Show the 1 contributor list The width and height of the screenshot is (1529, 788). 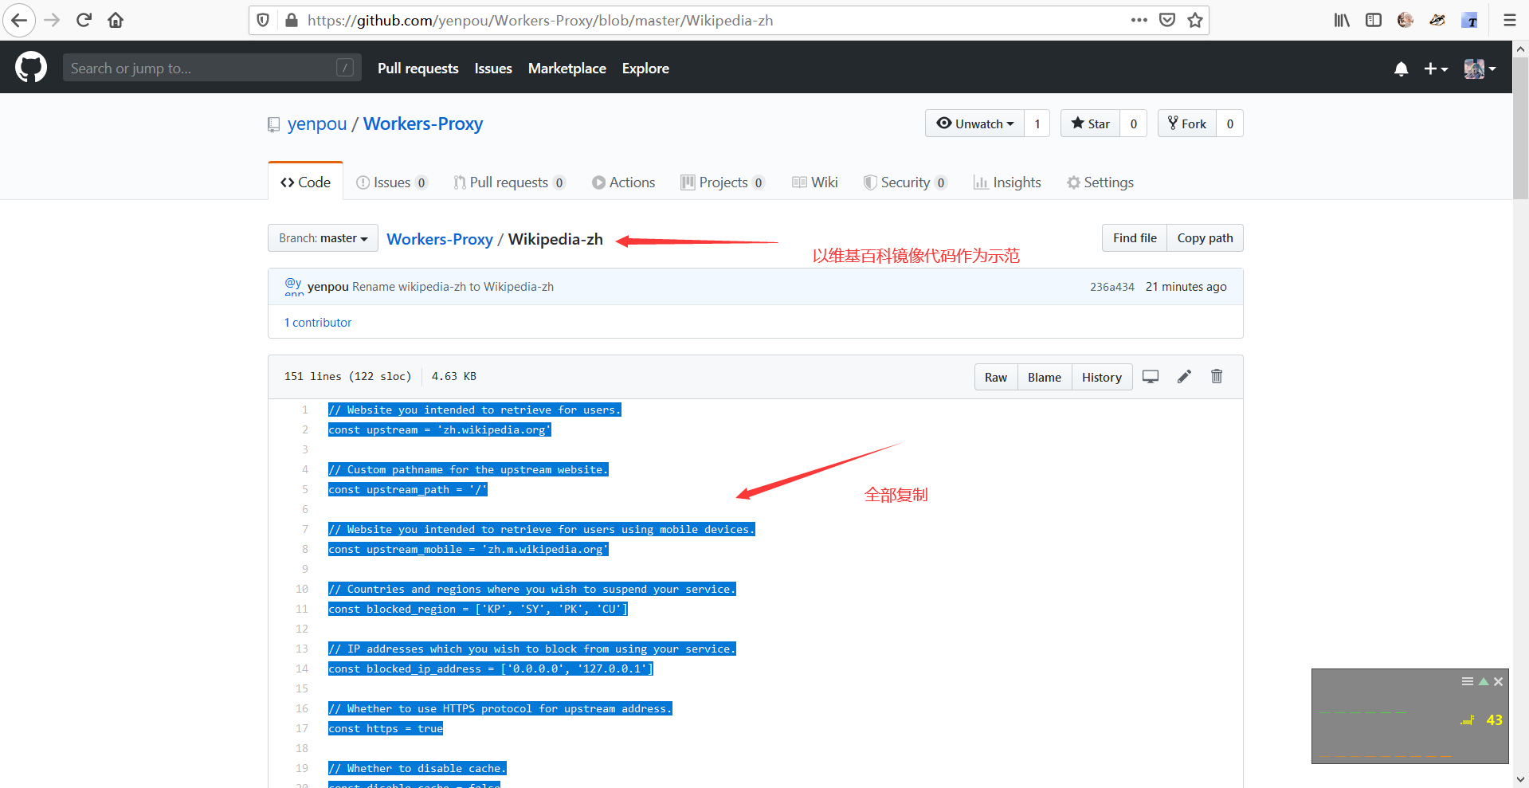(318, 323)
